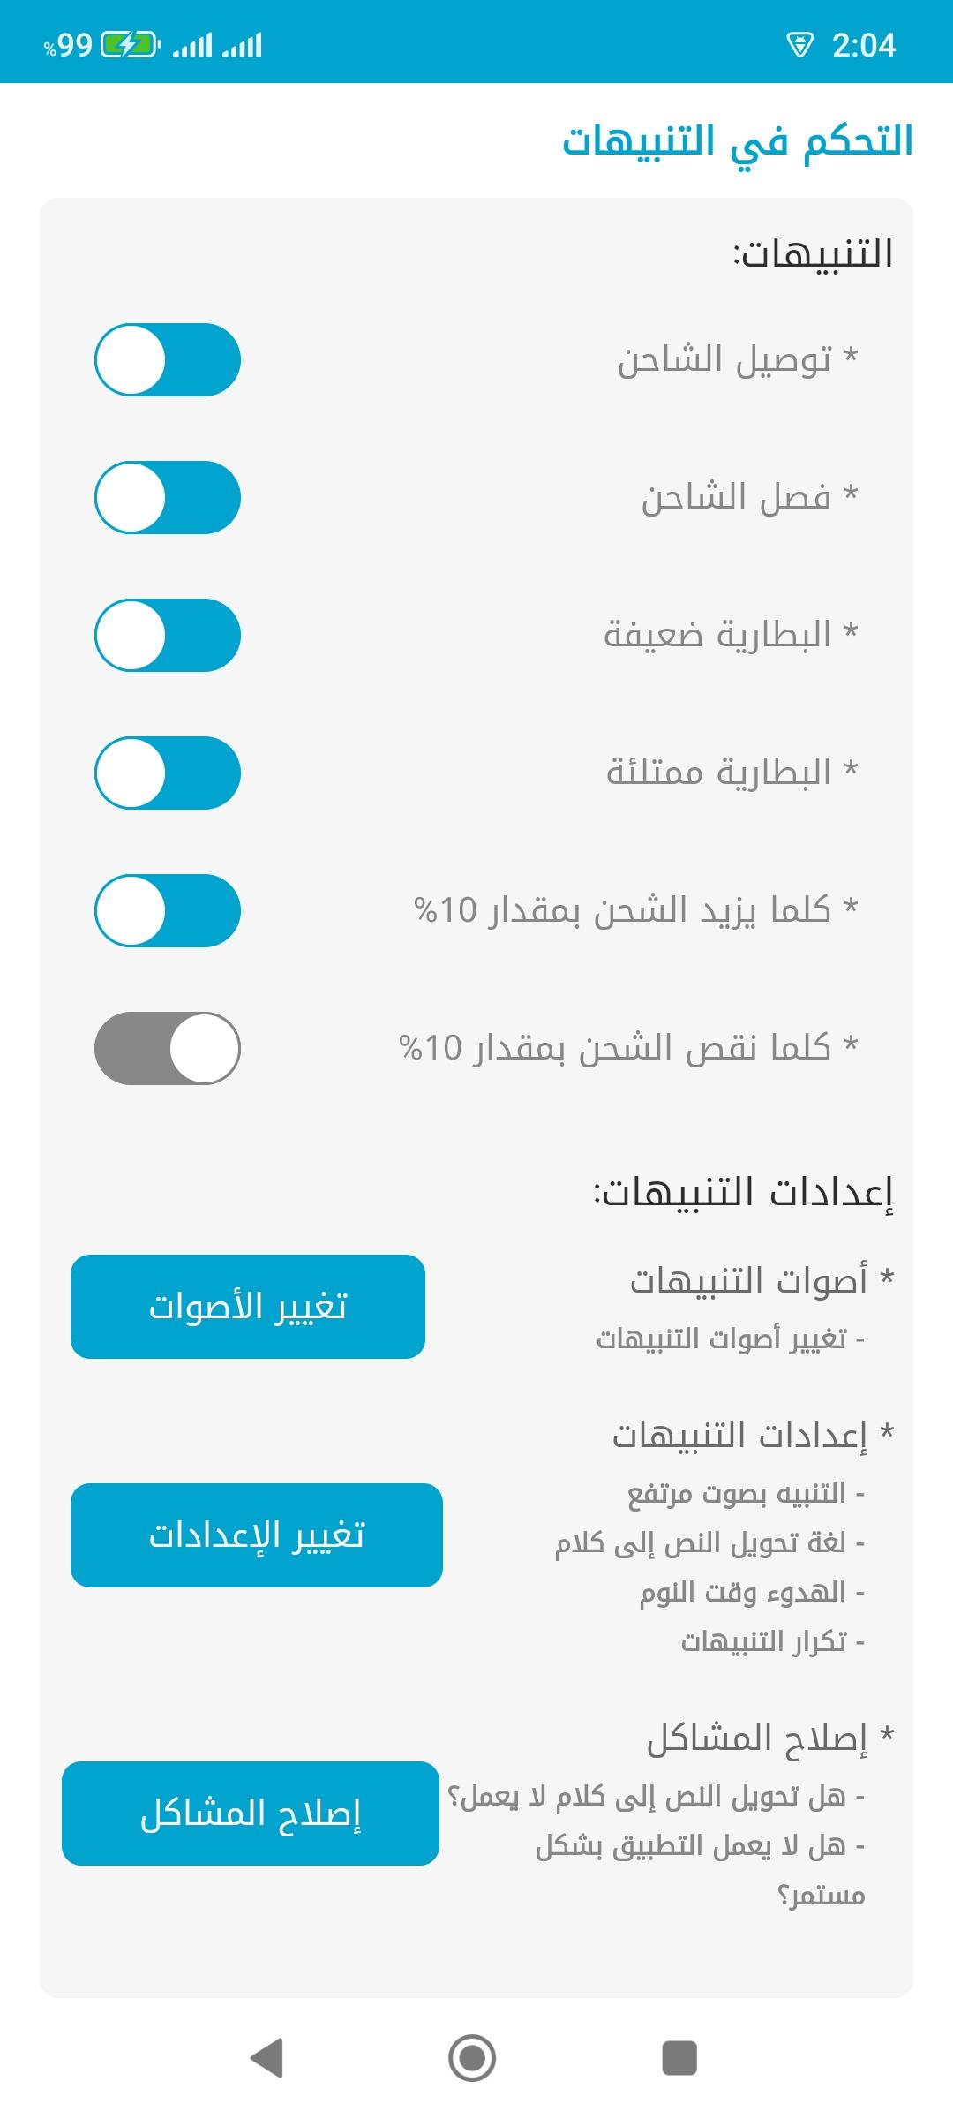Tap the أصوات التنبيهات label

click(x=748, y=1280)
